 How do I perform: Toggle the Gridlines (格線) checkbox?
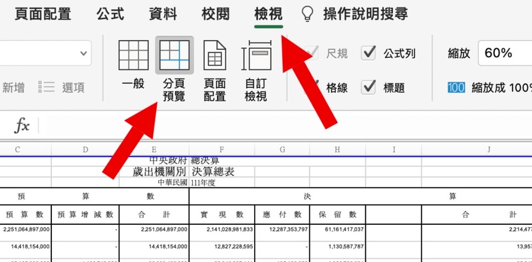click(x=312, y=88)
